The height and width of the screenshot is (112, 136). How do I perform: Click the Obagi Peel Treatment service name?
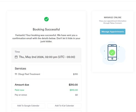29,74
